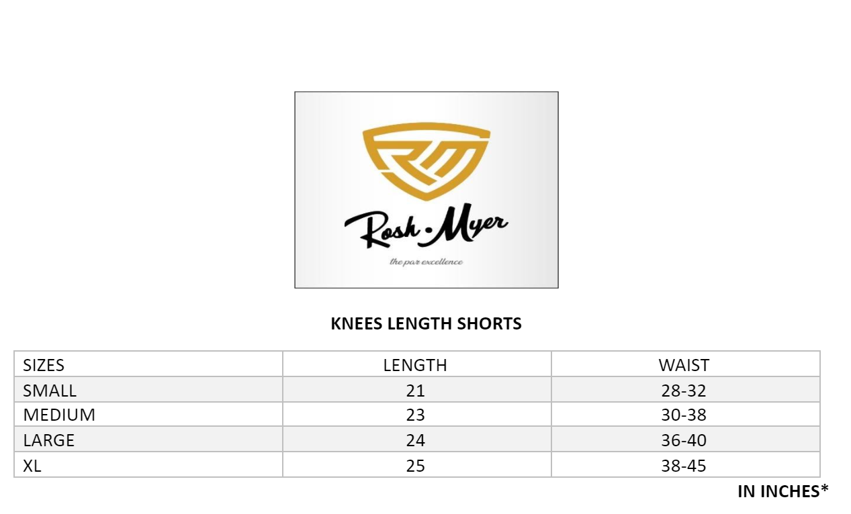Click the length value 24 cell
Image resolution: width=851 pixels, height=514 pixels.
coord(416,440)
